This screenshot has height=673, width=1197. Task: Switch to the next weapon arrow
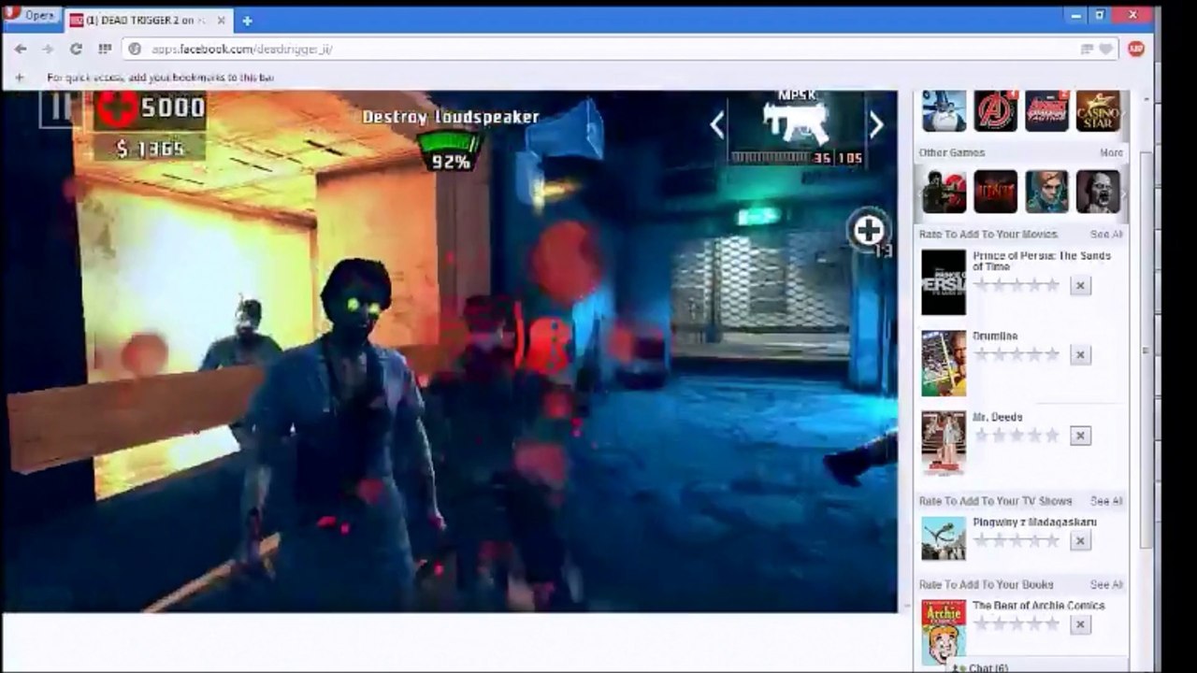876,125
